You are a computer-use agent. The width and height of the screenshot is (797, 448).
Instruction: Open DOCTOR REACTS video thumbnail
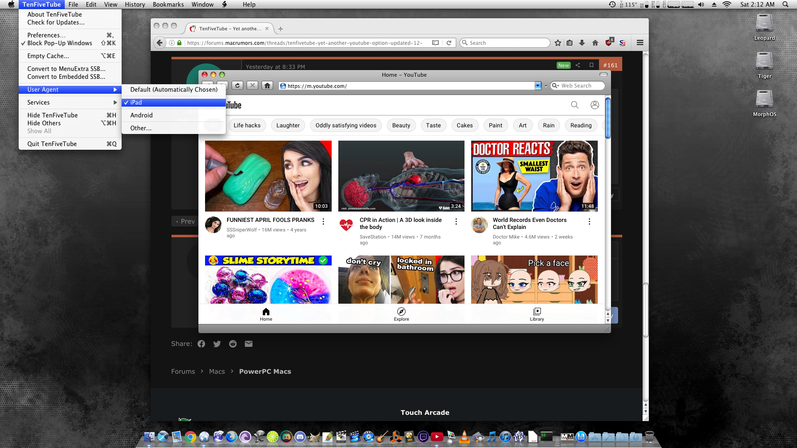coord(534,176)
